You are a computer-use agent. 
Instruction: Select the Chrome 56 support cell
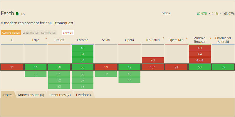point(83,74)
